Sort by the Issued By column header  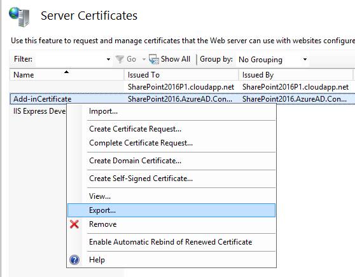click(x=296, y=75)
